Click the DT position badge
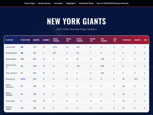The height and width of the screenshot is (115, 153). click(22, 86)
